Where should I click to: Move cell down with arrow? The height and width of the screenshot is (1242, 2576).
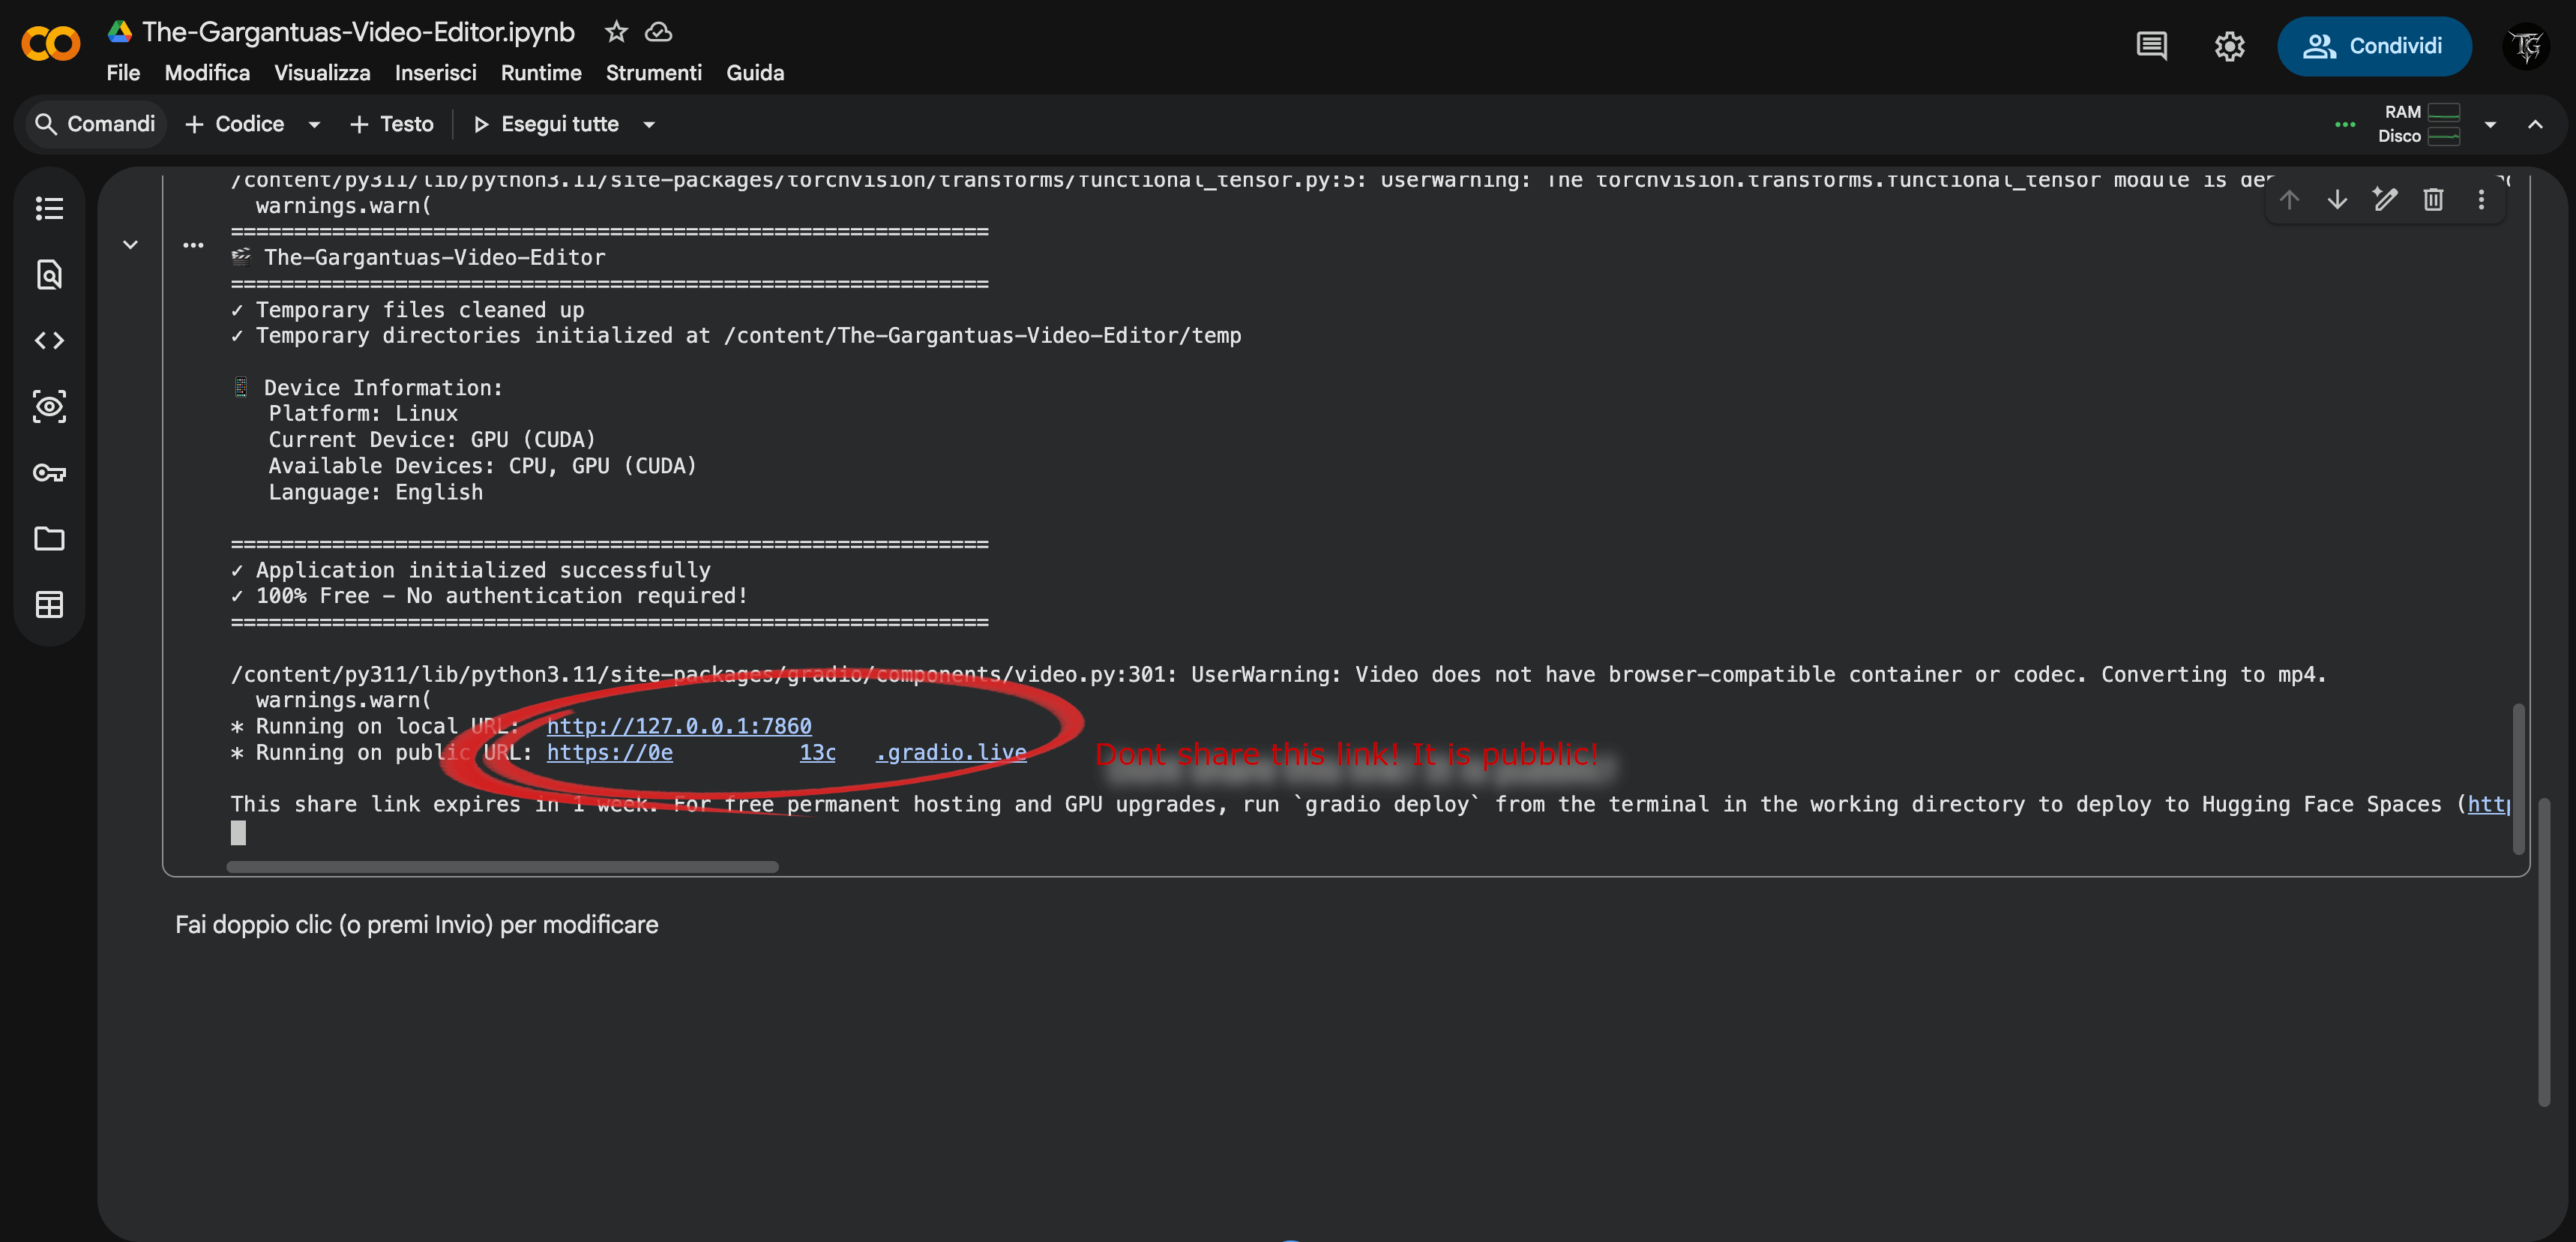(2336, 200)
